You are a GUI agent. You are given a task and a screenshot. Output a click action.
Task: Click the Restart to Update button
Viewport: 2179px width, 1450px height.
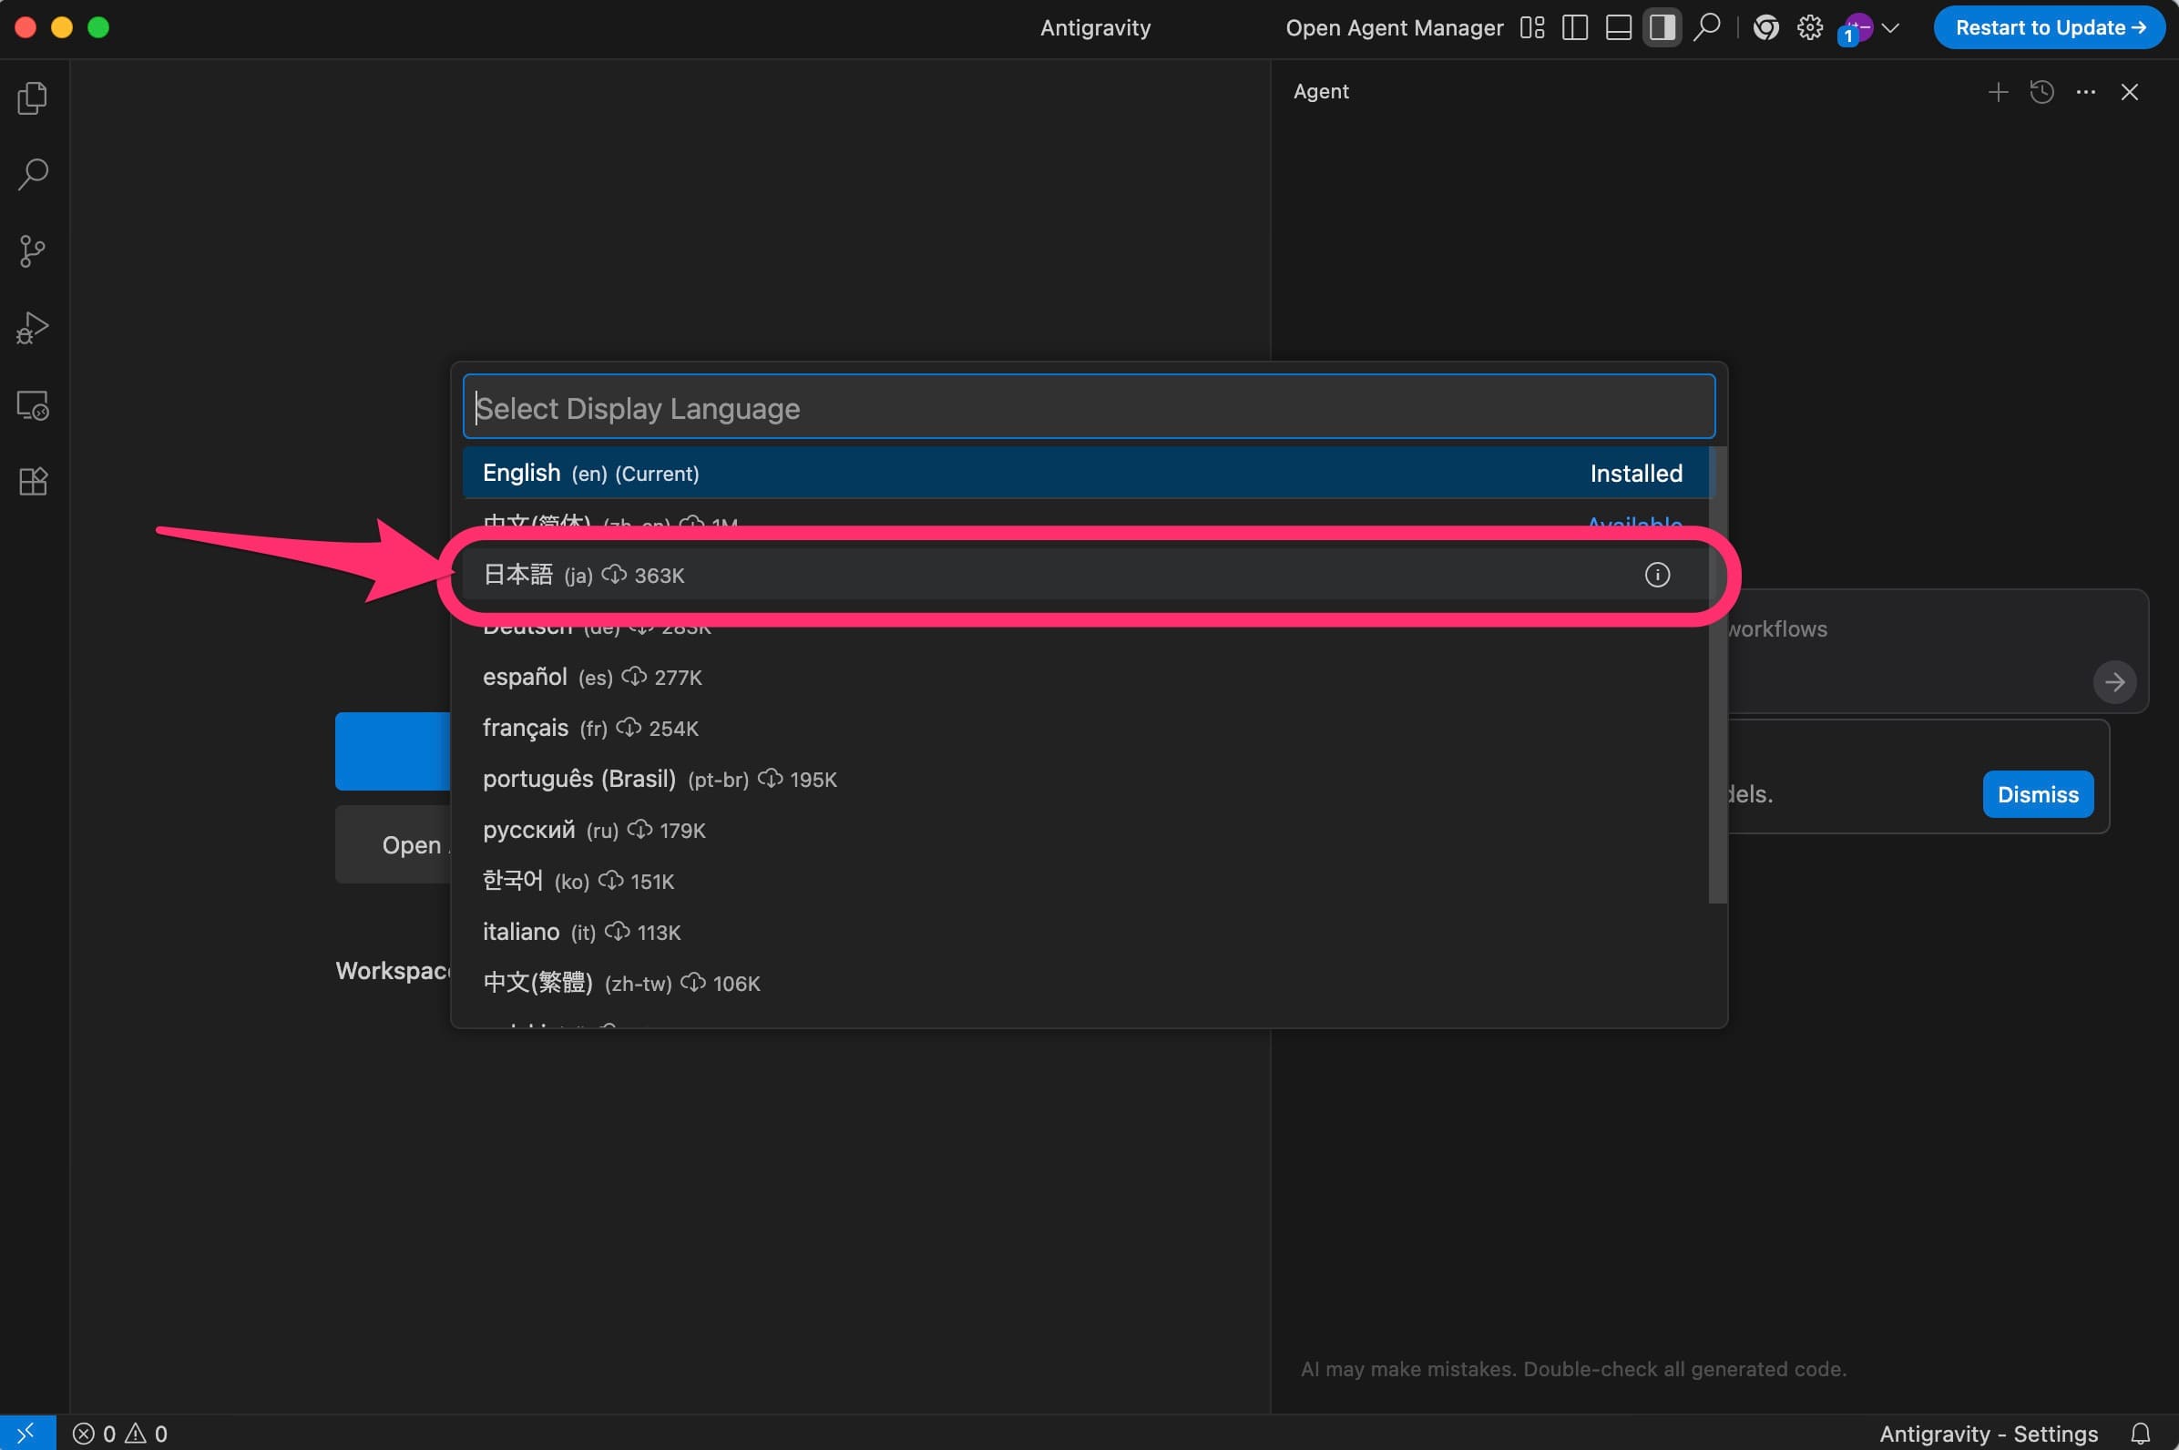pos(2049,27)
